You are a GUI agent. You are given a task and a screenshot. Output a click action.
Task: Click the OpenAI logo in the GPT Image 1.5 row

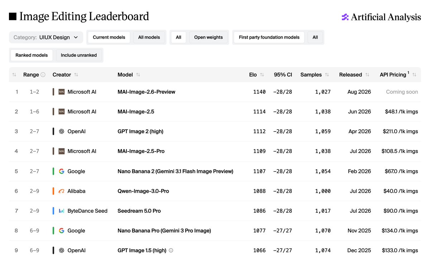[x=62, y=250]
